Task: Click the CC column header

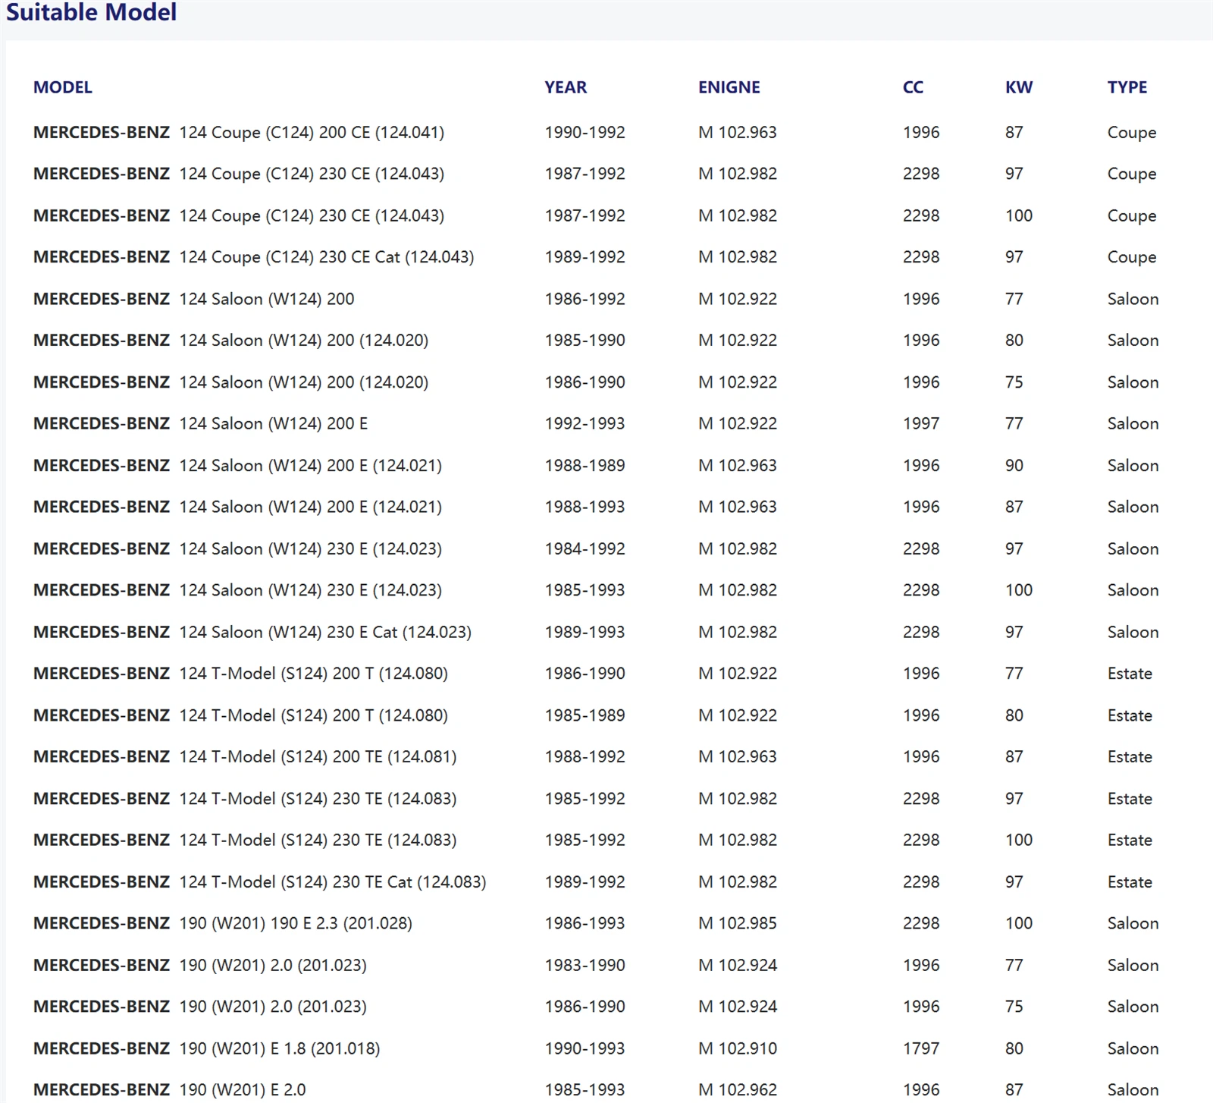Action: [x=913, y=87]
